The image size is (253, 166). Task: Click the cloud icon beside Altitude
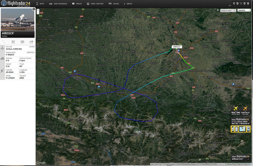2,59
